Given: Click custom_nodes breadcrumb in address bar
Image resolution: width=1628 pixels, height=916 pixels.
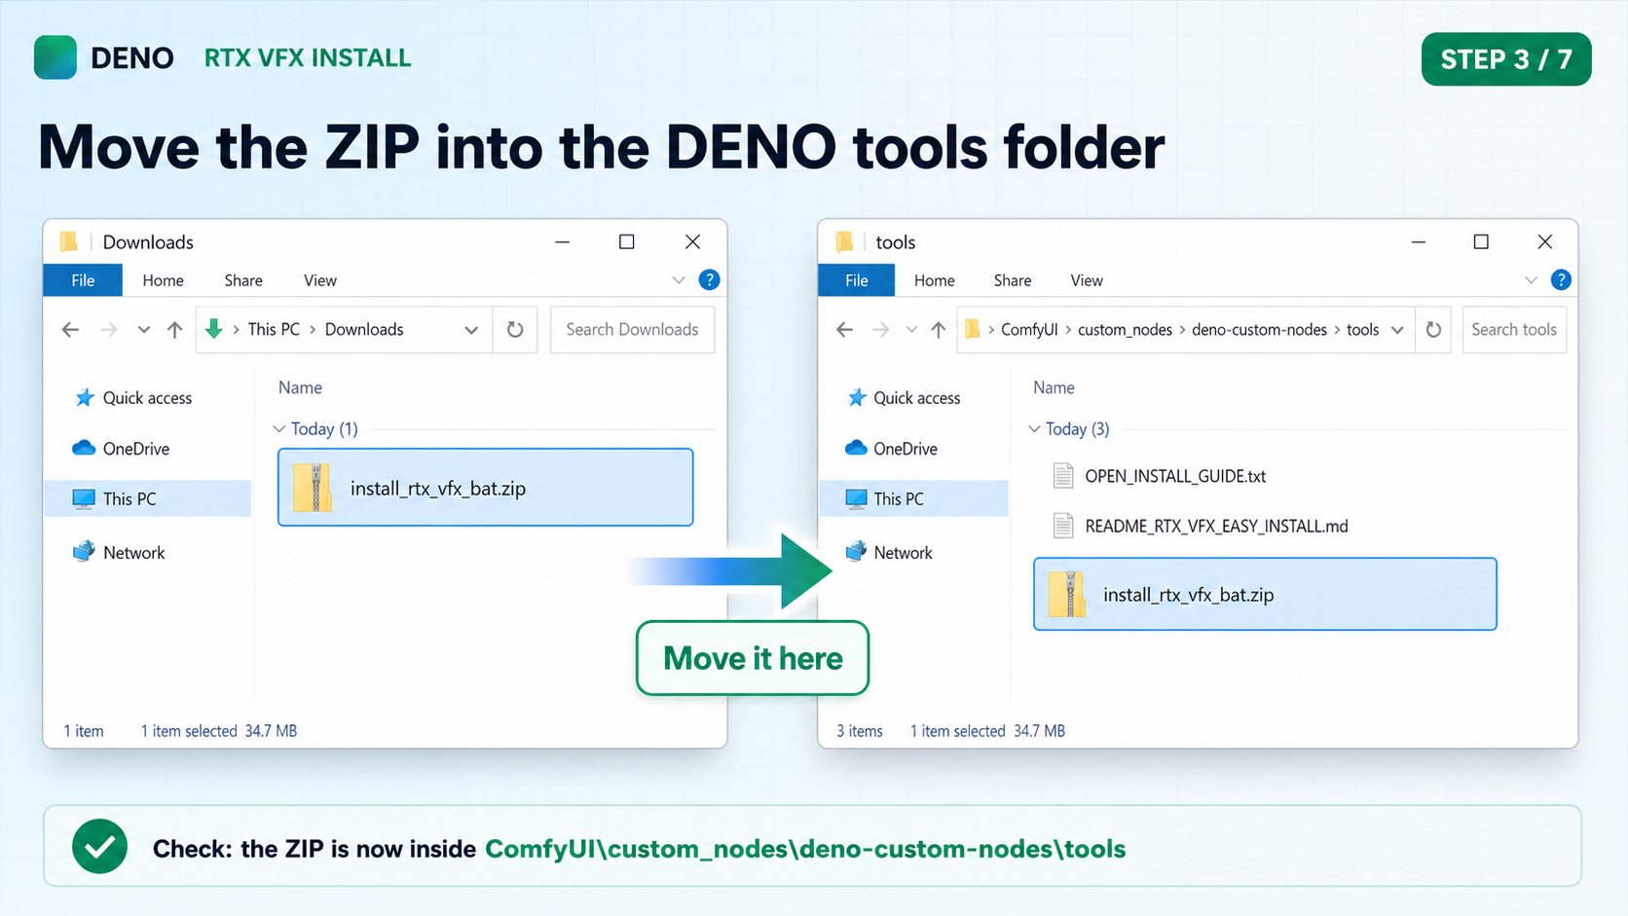Looking at the screenshot, I should pyautogui.click(x=1125, y=330).
